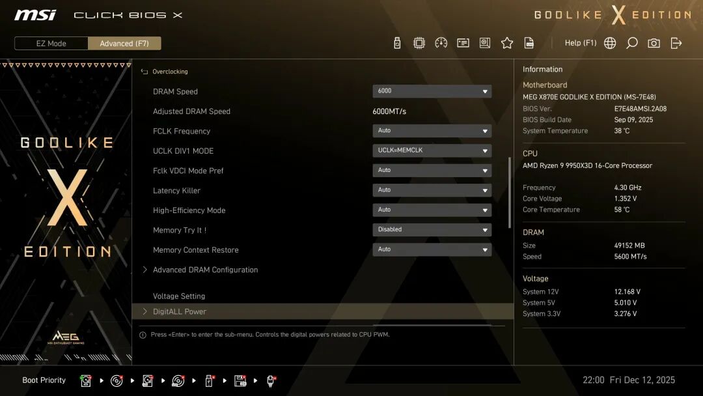Open Fclk VDCI Mode Pref dropdown

pyautogui.click(x=432, y=170)
